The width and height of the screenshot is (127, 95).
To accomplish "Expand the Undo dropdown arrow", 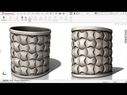I will pyautogui.click(x=69, y=13).
